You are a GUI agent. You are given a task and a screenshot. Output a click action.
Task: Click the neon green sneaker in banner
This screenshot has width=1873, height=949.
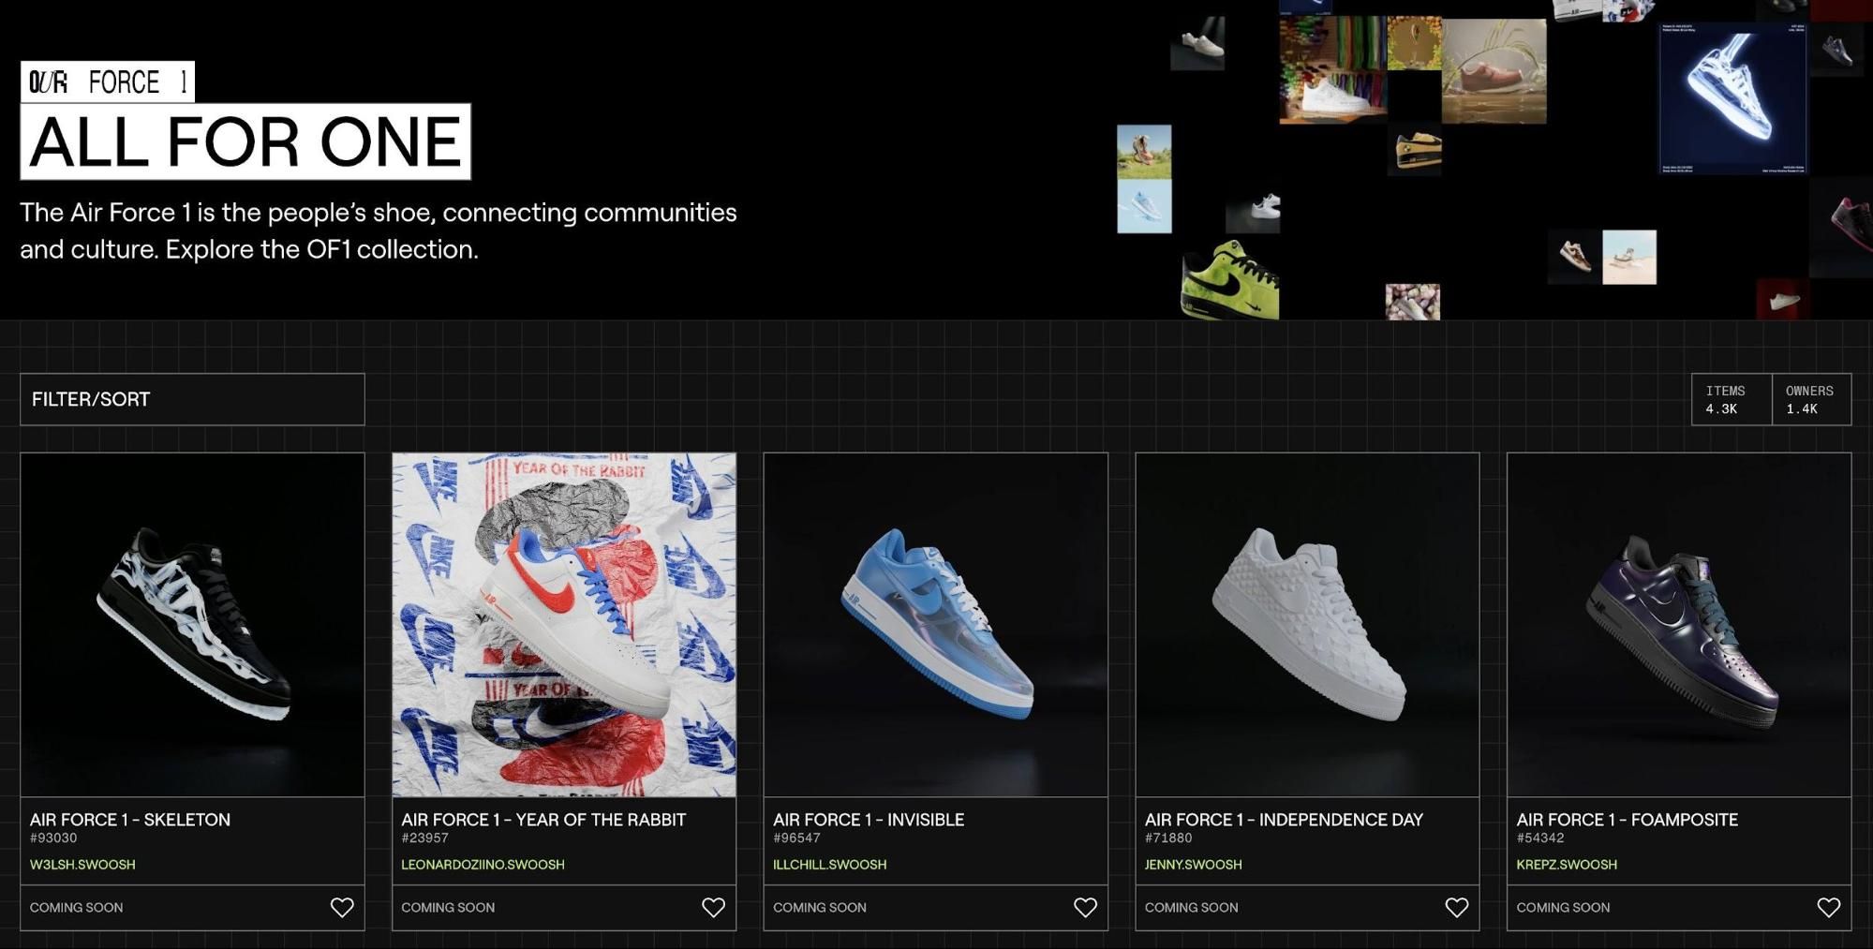point(1229,280)
